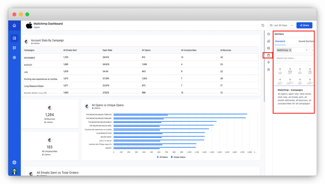Expand the MailChimp filter dropdown arrow
The height and width of the screenshot is (184, 325).
tap(313, 50)
